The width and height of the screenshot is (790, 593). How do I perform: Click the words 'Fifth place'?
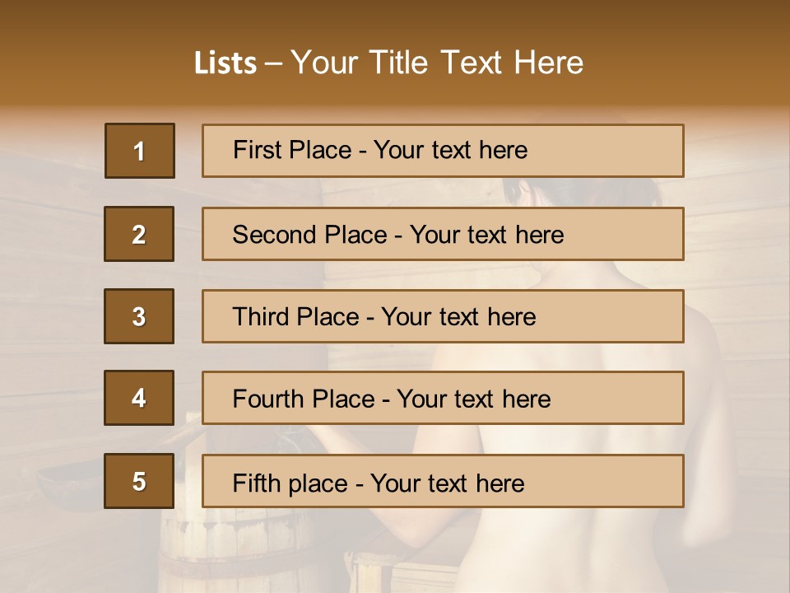[290, 483]
